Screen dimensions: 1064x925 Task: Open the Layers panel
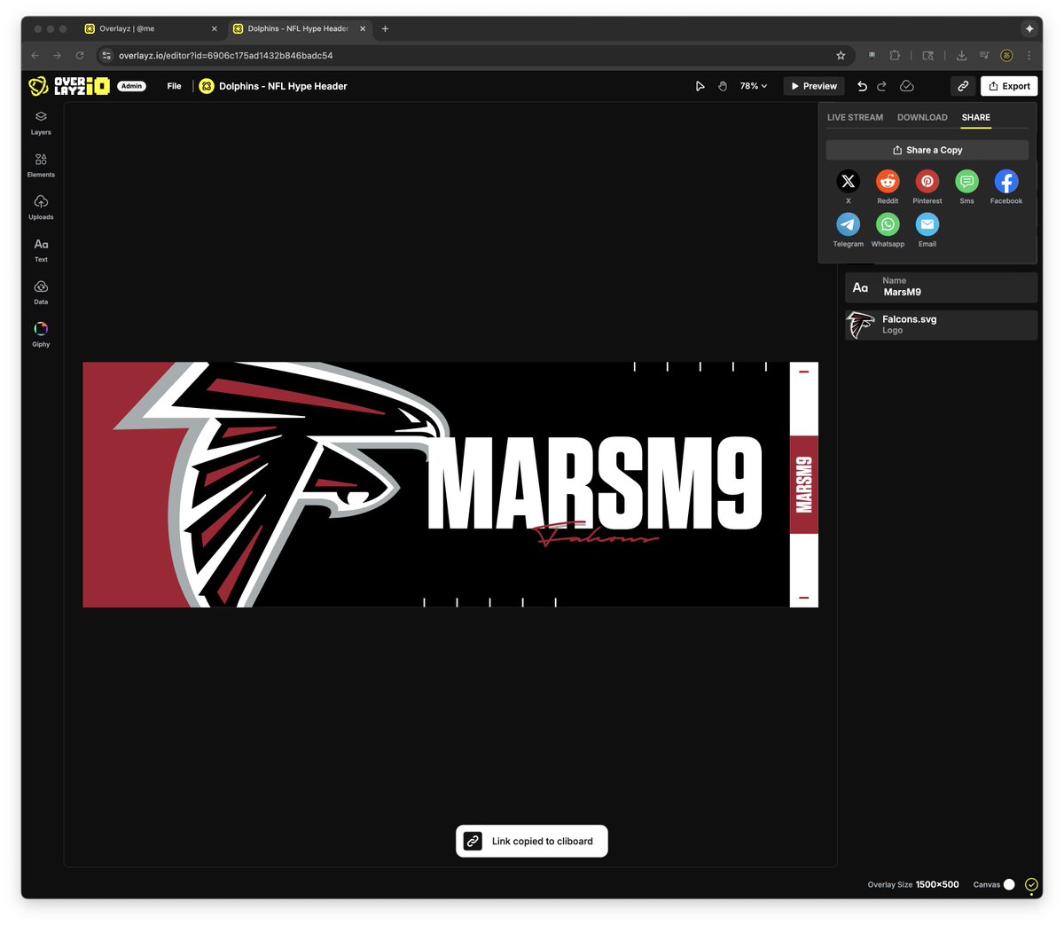tap(41, 122)
